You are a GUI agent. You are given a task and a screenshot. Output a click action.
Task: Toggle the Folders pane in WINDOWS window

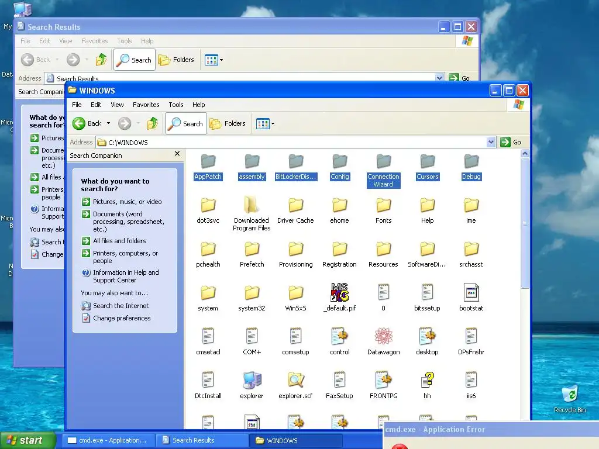point(228,123)
